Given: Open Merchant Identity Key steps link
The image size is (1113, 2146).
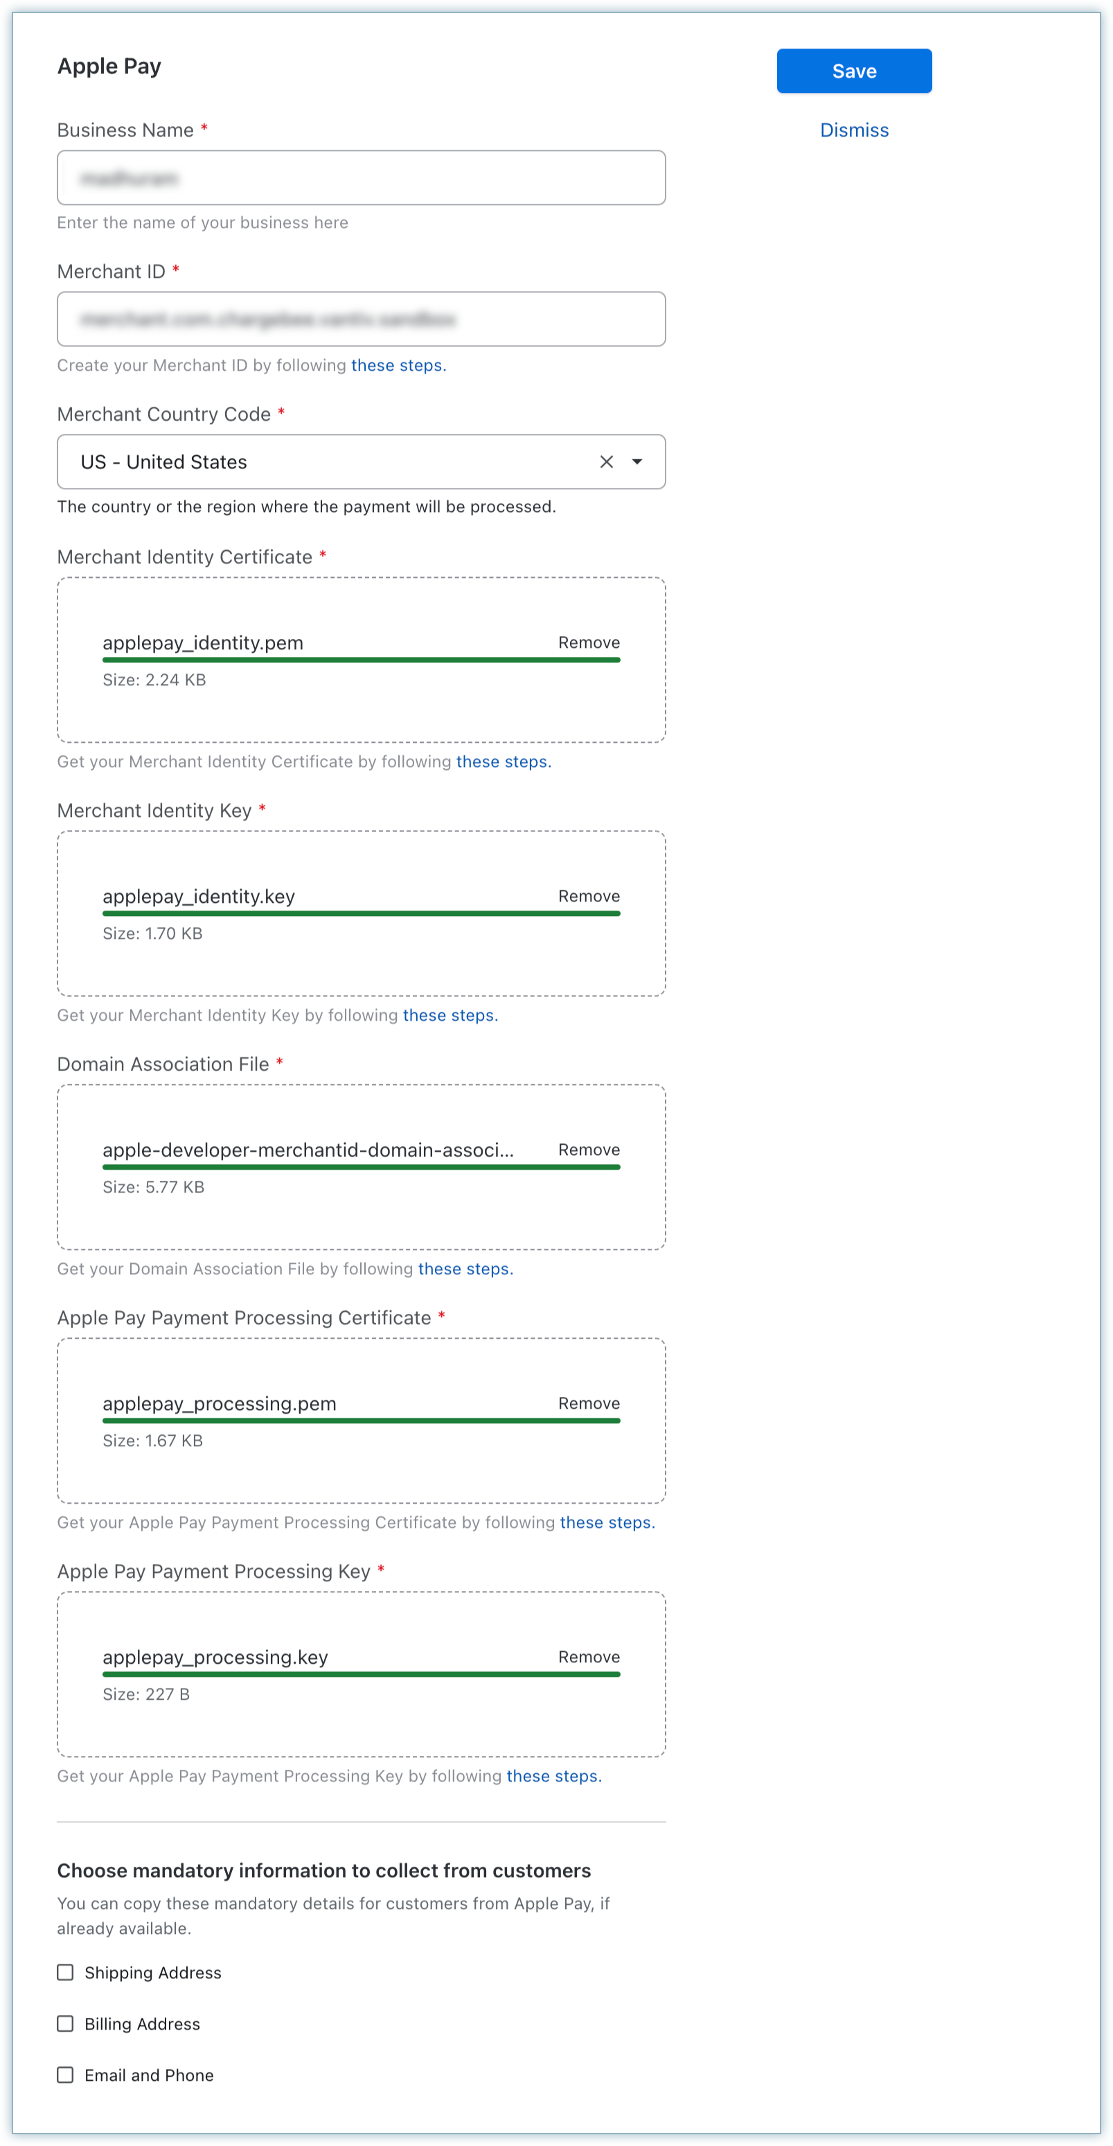Looking at the screenshot, I should point(450,1014).
